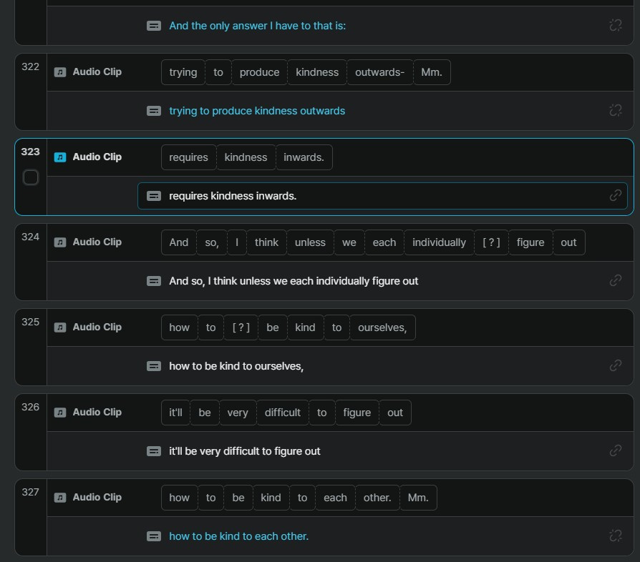Select row number 324

(30, 237)
